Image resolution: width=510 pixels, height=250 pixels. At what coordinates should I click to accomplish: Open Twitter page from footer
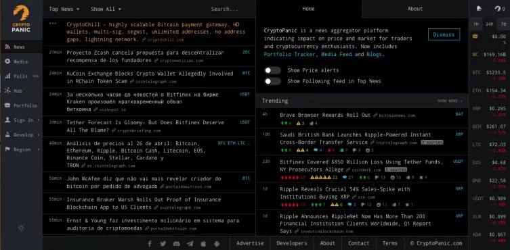click(x=163, y=243)
